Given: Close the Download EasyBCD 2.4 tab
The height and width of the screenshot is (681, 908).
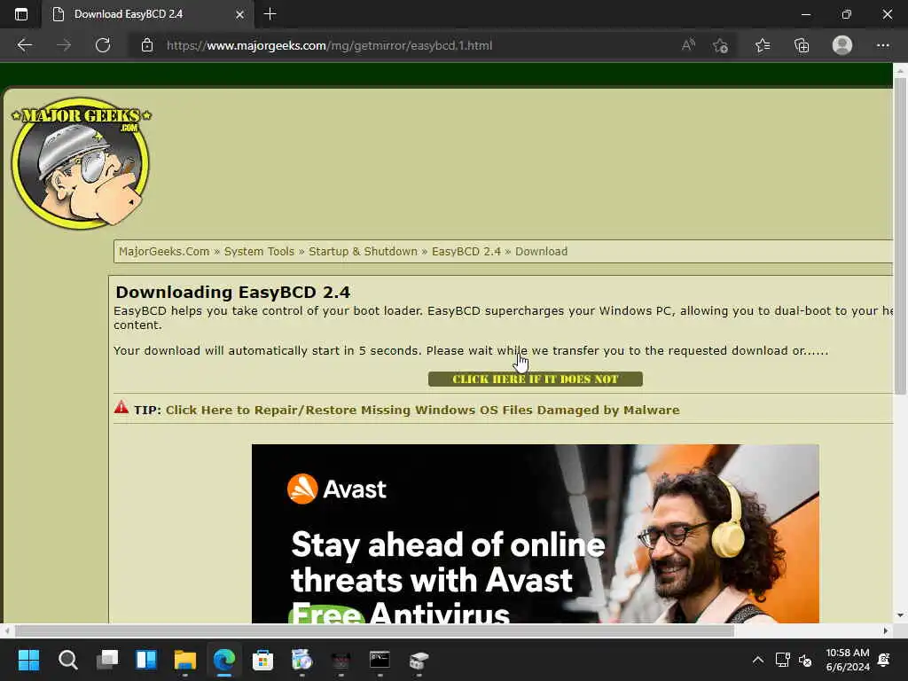Looking at the screenshot, I should pos(239,14).
